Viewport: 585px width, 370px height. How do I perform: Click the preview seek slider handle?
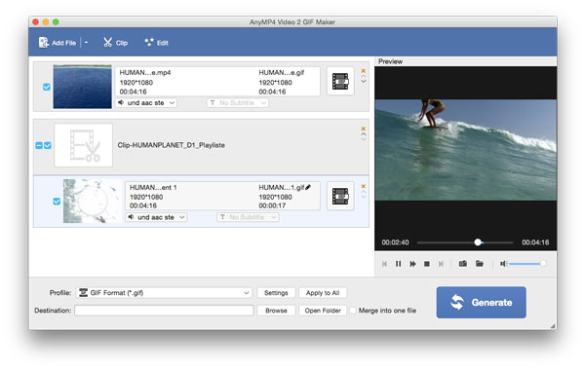478,242
